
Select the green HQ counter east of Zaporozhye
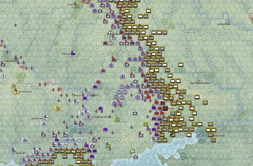(117, 119)
